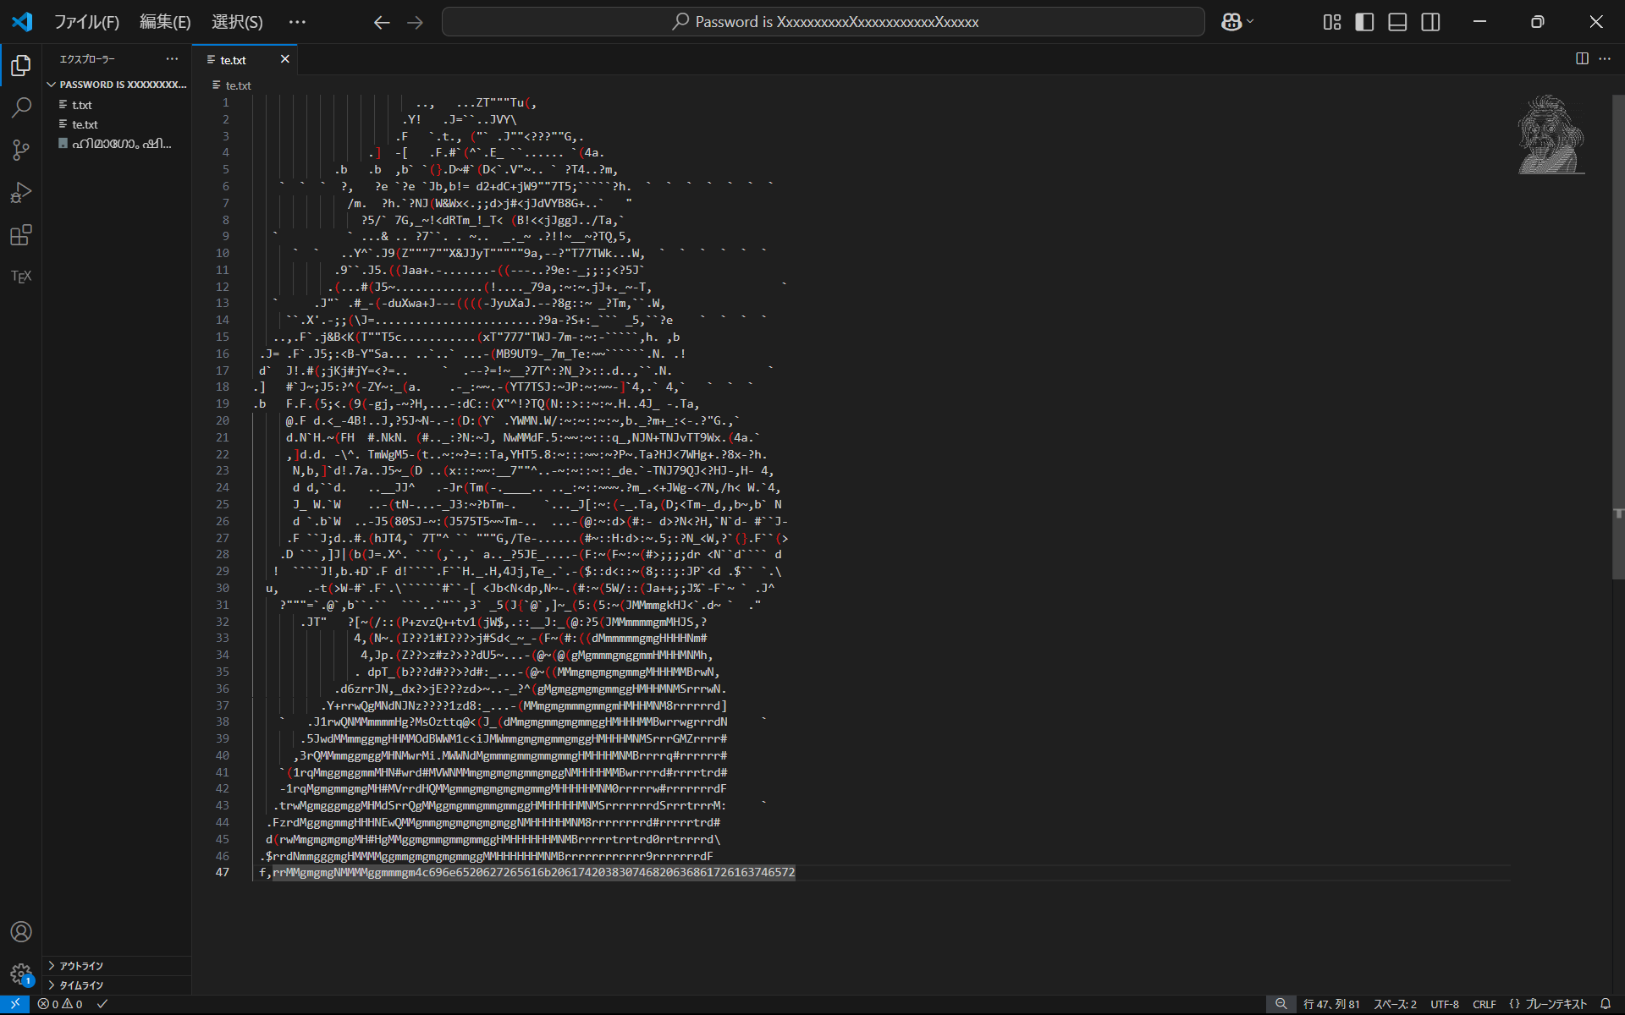Open the TeX view in activity bar
This screenshot has height=1015, width=1625.
pos(21,277)
